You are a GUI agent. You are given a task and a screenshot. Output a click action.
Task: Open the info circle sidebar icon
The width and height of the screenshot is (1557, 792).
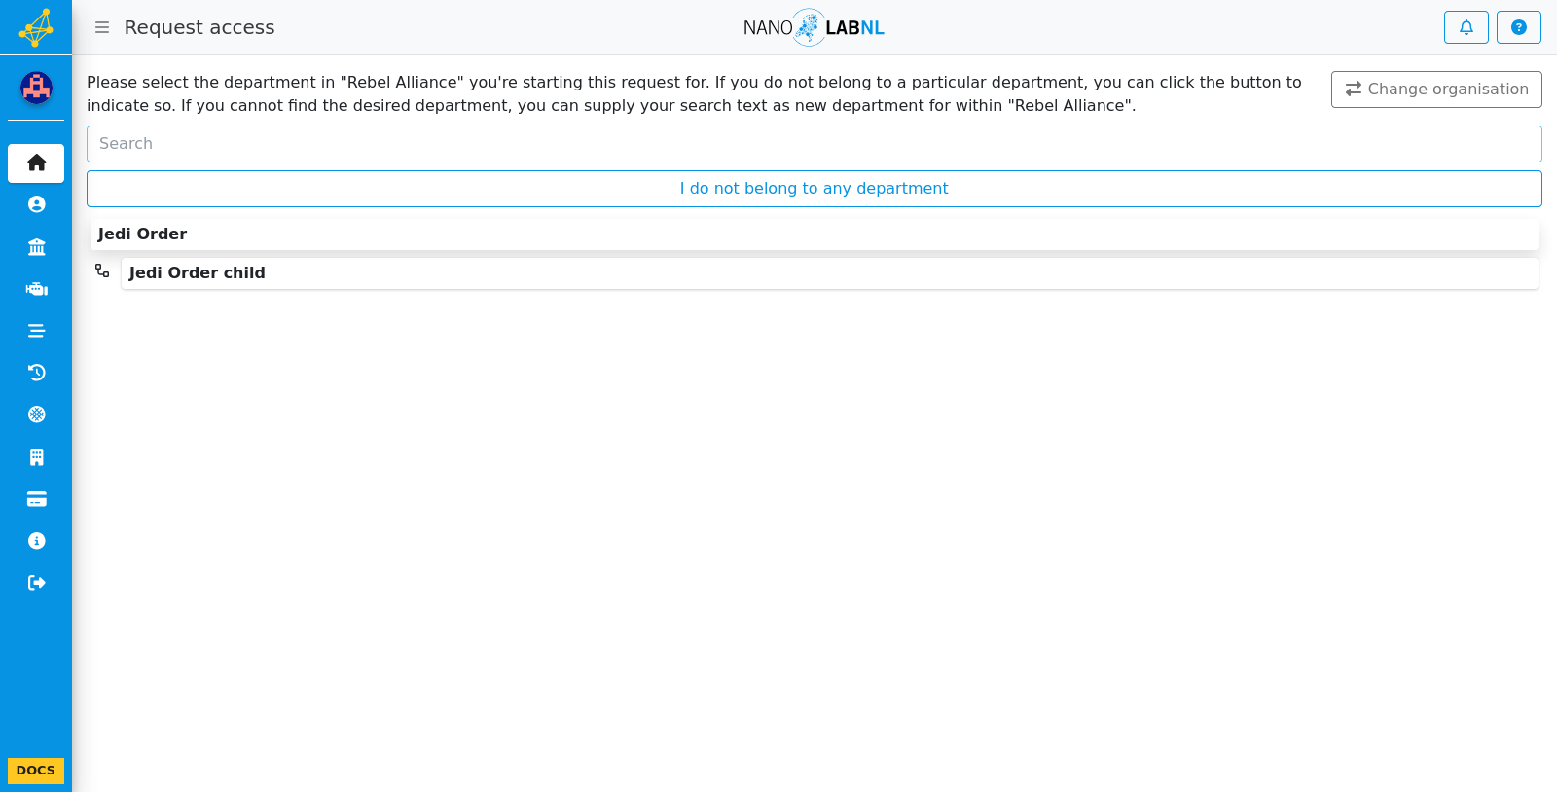pos(36,541)
